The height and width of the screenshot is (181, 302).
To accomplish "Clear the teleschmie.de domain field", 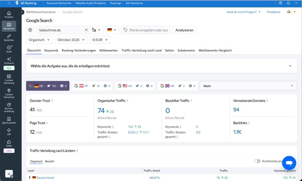I will 86,30.
